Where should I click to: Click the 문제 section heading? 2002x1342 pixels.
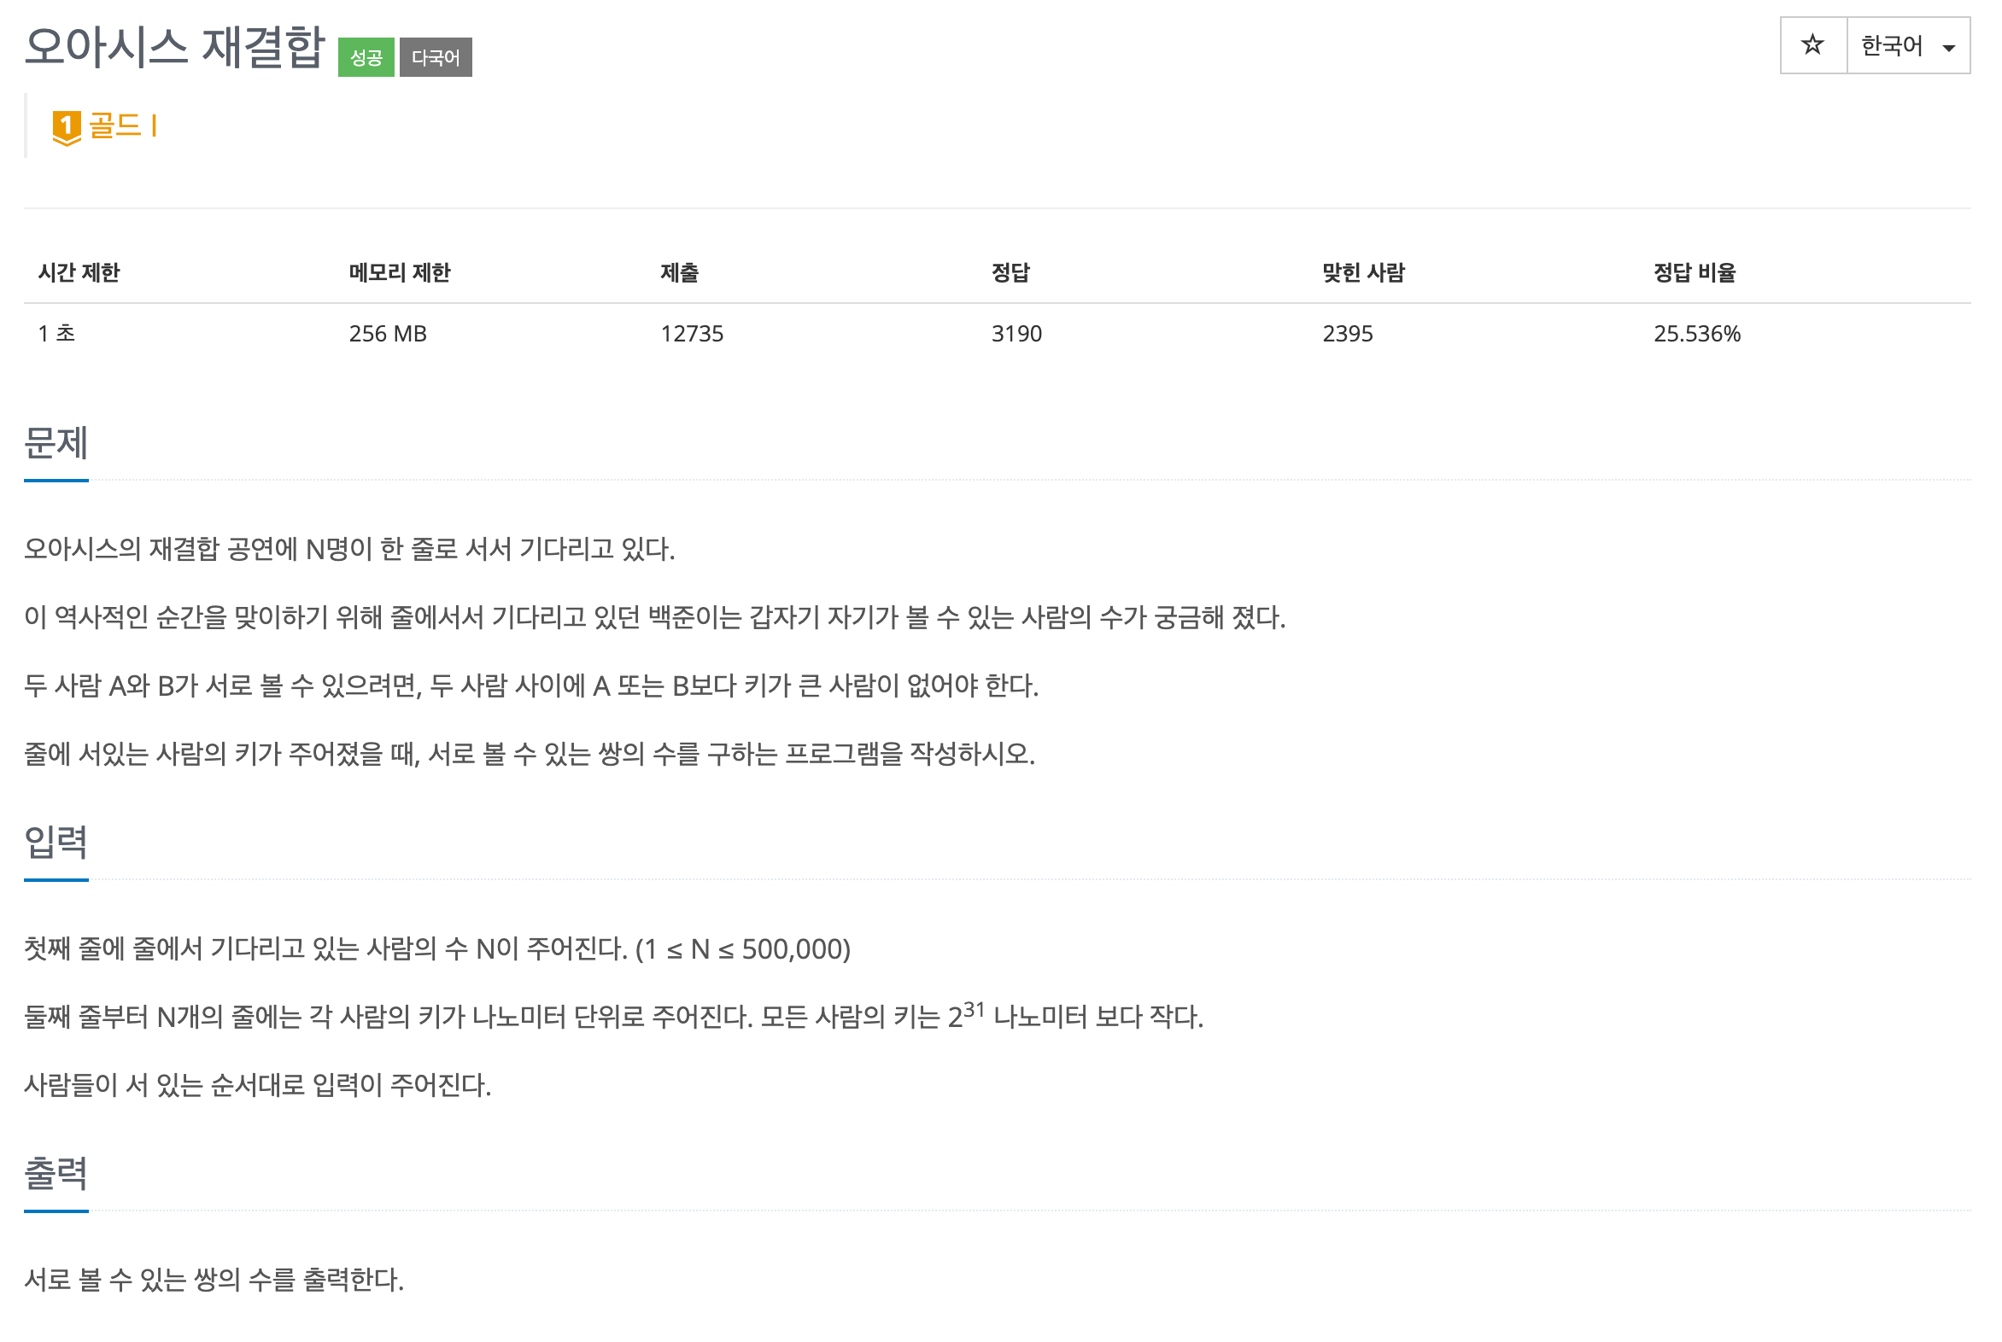[x=56, y=442]
